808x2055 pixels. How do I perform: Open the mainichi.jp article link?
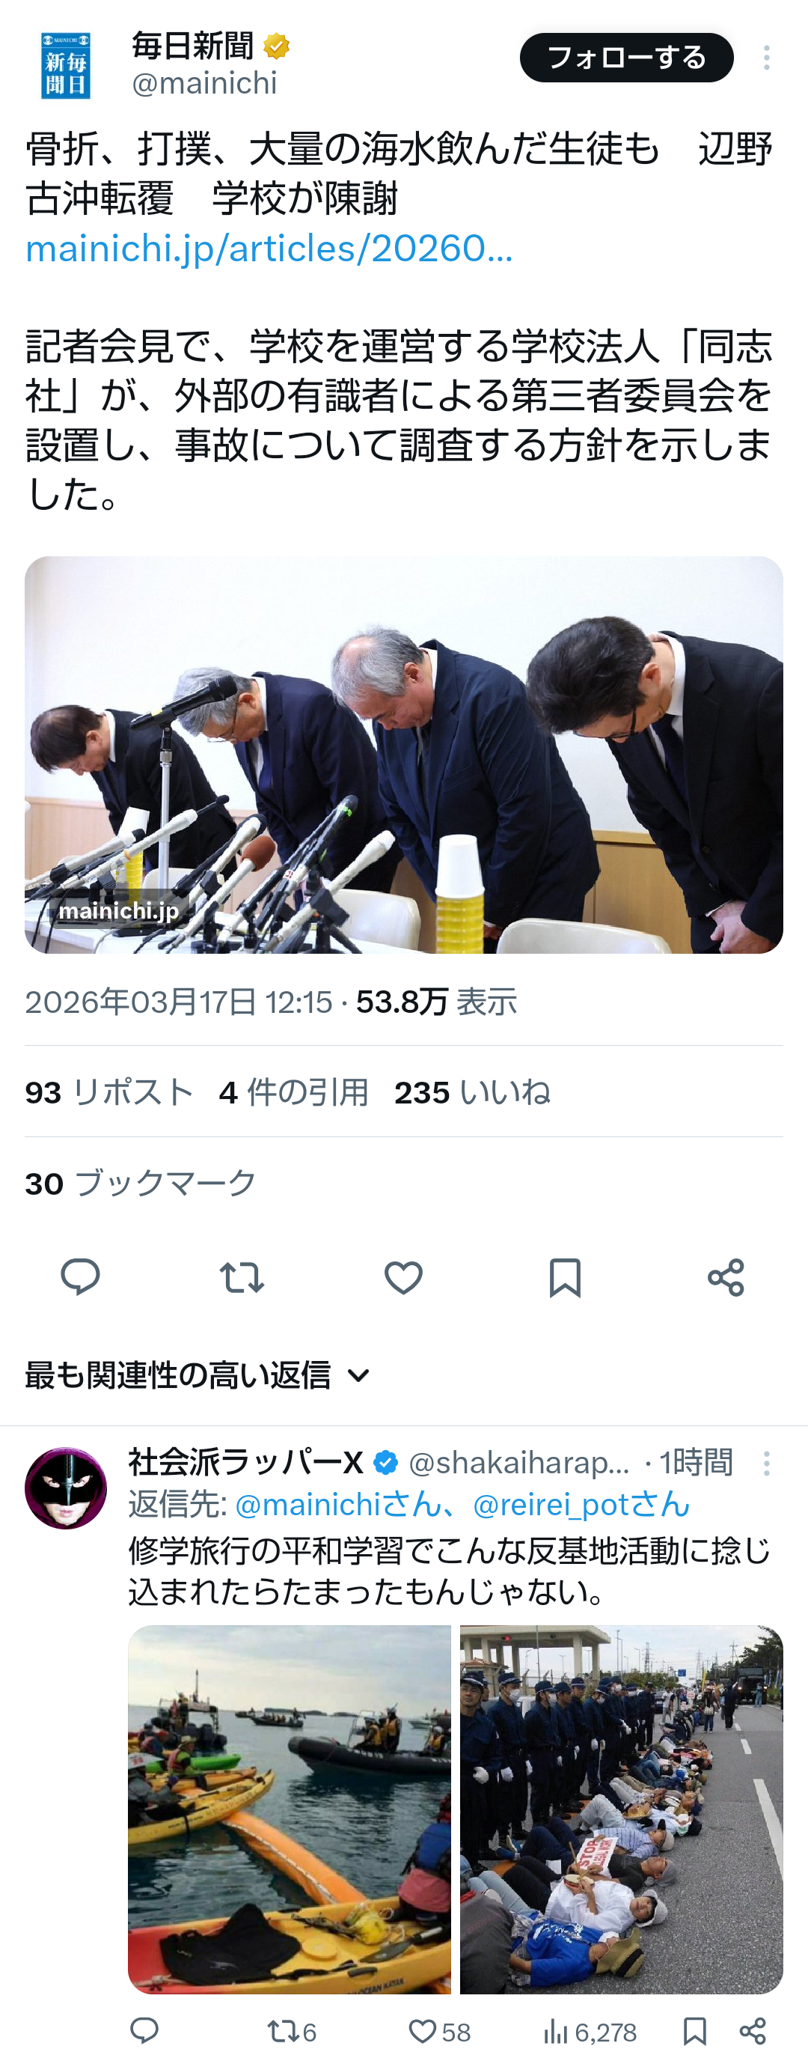[x=269, y=248]
